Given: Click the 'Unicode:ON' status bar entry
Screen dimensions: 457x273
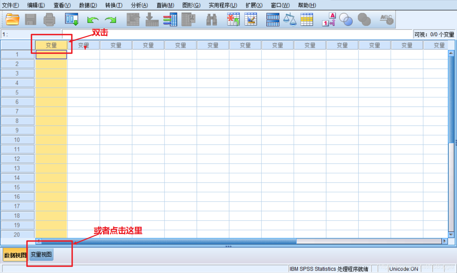Looking at the screenshot, I should coord(404,269).
